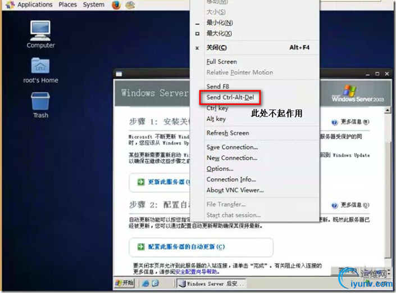Open the System menu
Viewport: 396px width, 293px height.
[x=94, y=4]
